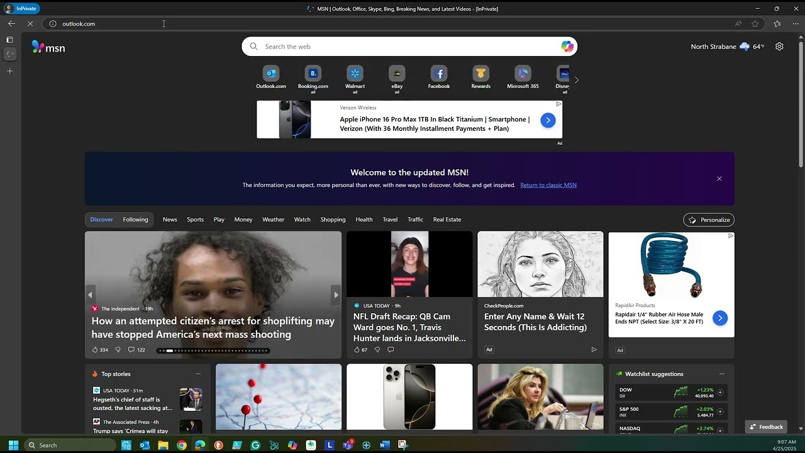This screenshot has height=453, width=805.
Task: Open the Rewards shortcut
Action: [x=481, y=78]
